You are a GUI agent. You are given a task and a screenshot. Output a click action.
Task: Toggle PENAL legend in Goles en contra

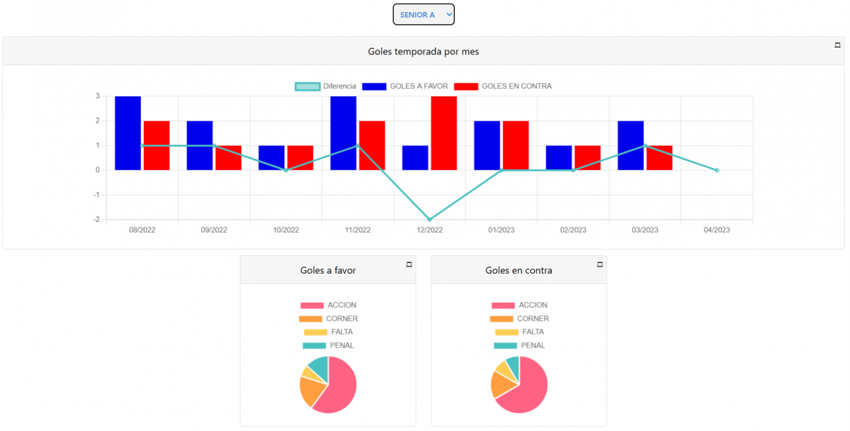tap(519, 345)
